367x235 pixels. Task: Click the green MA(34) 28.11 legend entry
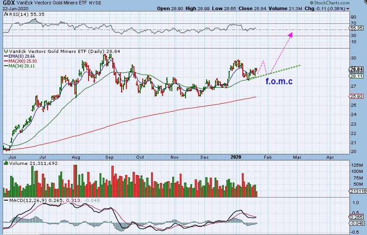19,66
